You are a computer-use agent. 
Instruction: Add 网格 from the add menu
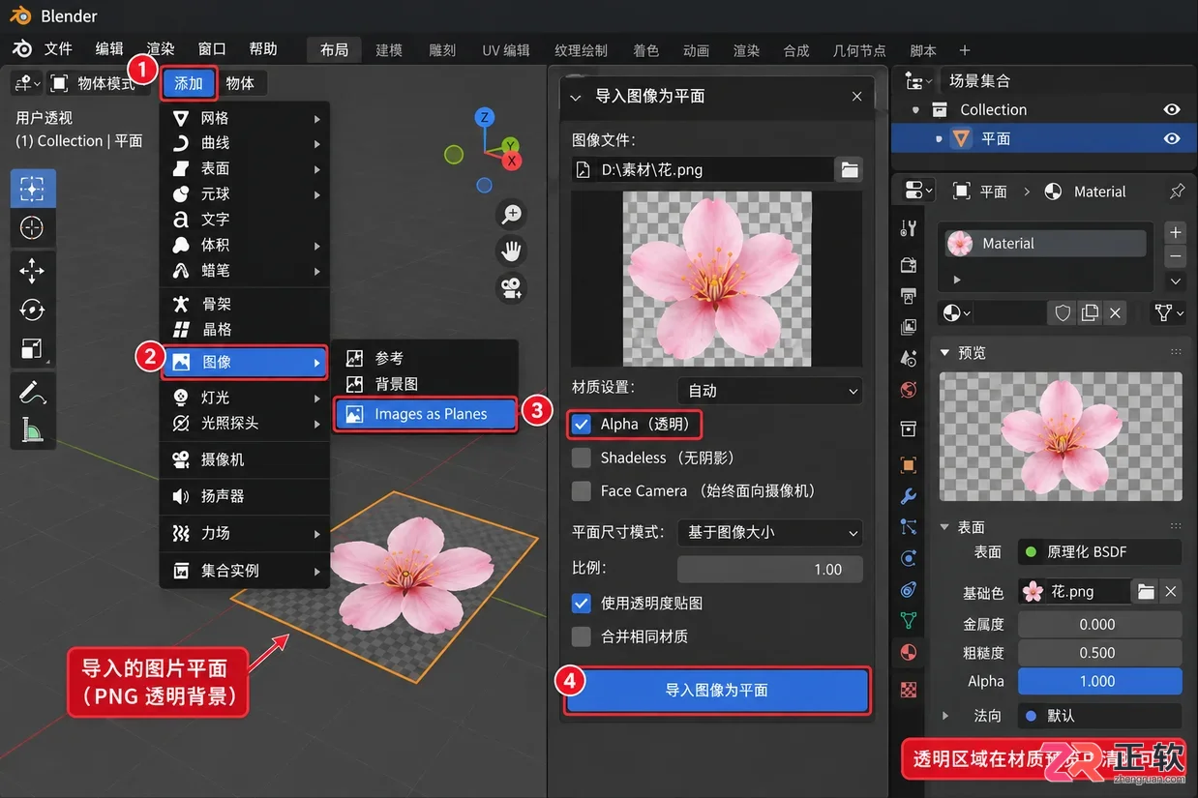click(x=246, y=118)
